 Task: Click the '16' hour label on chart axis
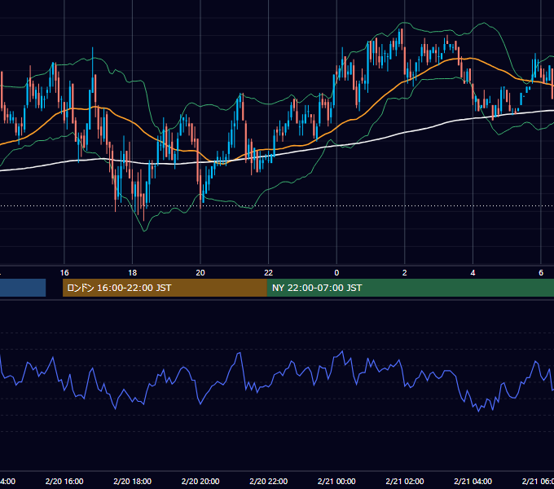[x=64, y=273]
